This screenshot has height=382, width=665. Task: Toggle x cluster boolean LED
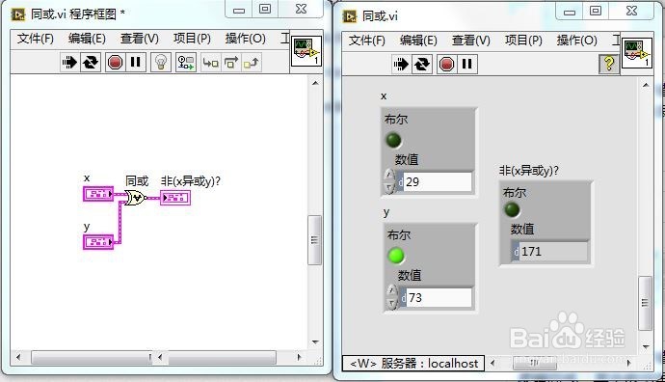click(x=393, y=140)
